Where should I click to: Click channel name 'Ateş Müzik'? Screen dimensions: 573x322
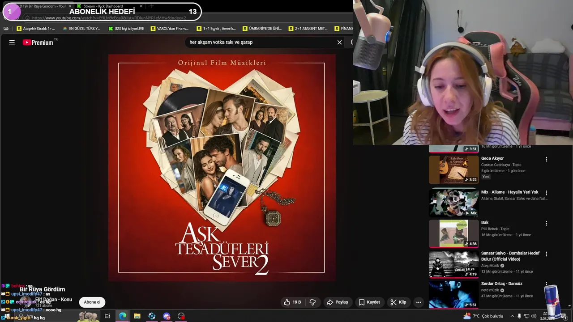point(490,266)
